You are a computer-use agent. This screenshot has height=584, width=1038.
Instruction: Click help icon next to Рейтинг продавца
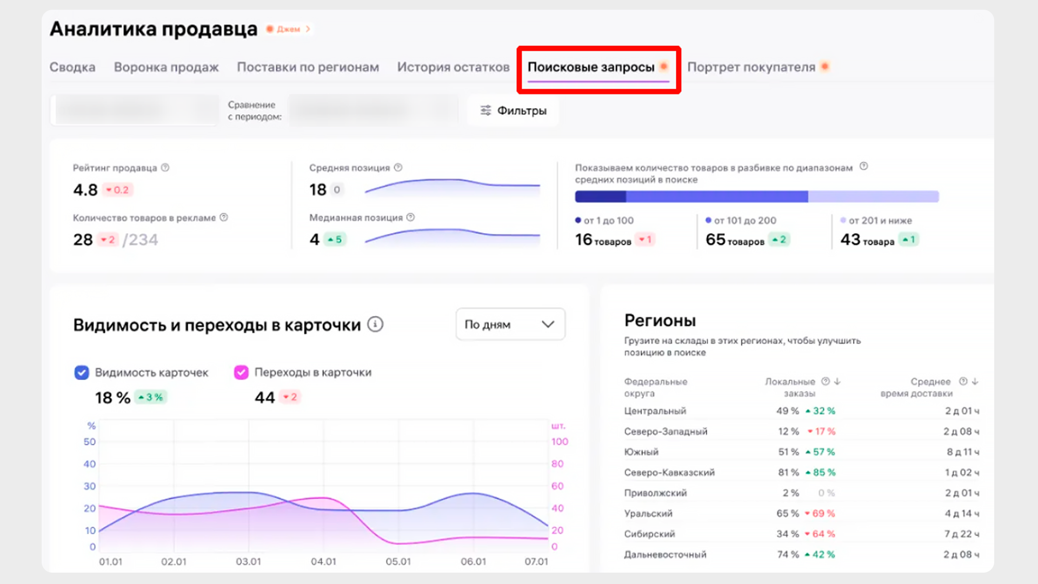[165, 168]
